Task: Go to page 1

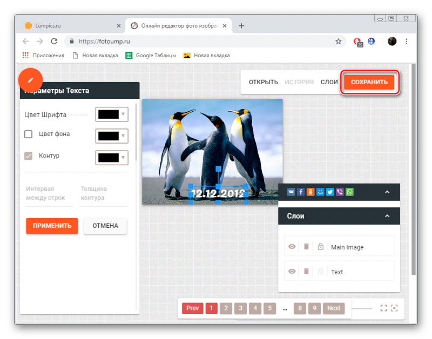Action: click(x=212, y=308)
